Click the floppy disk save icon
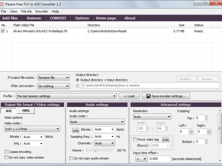The width and height of the screenshot is (222, 166). click(148, 96)
